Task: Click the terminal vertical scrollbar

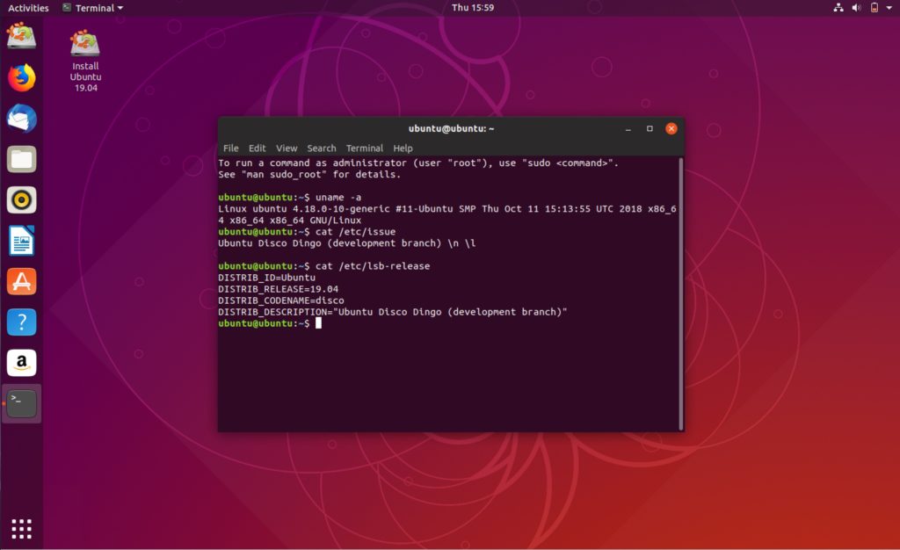Action: pyautogui.click(x=681, y=293)
